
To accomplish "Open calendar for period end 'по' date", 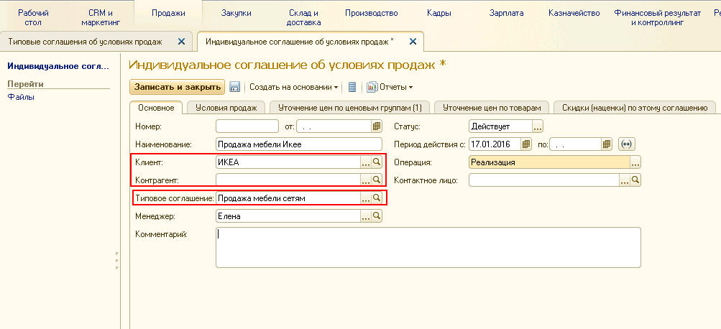I will [x=607, y=144].
